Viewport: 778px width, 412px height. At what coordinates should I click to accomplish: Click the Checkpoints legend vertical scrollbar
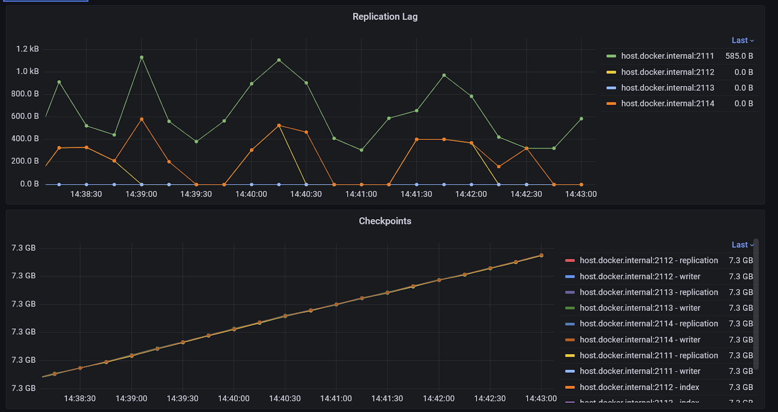756,304
